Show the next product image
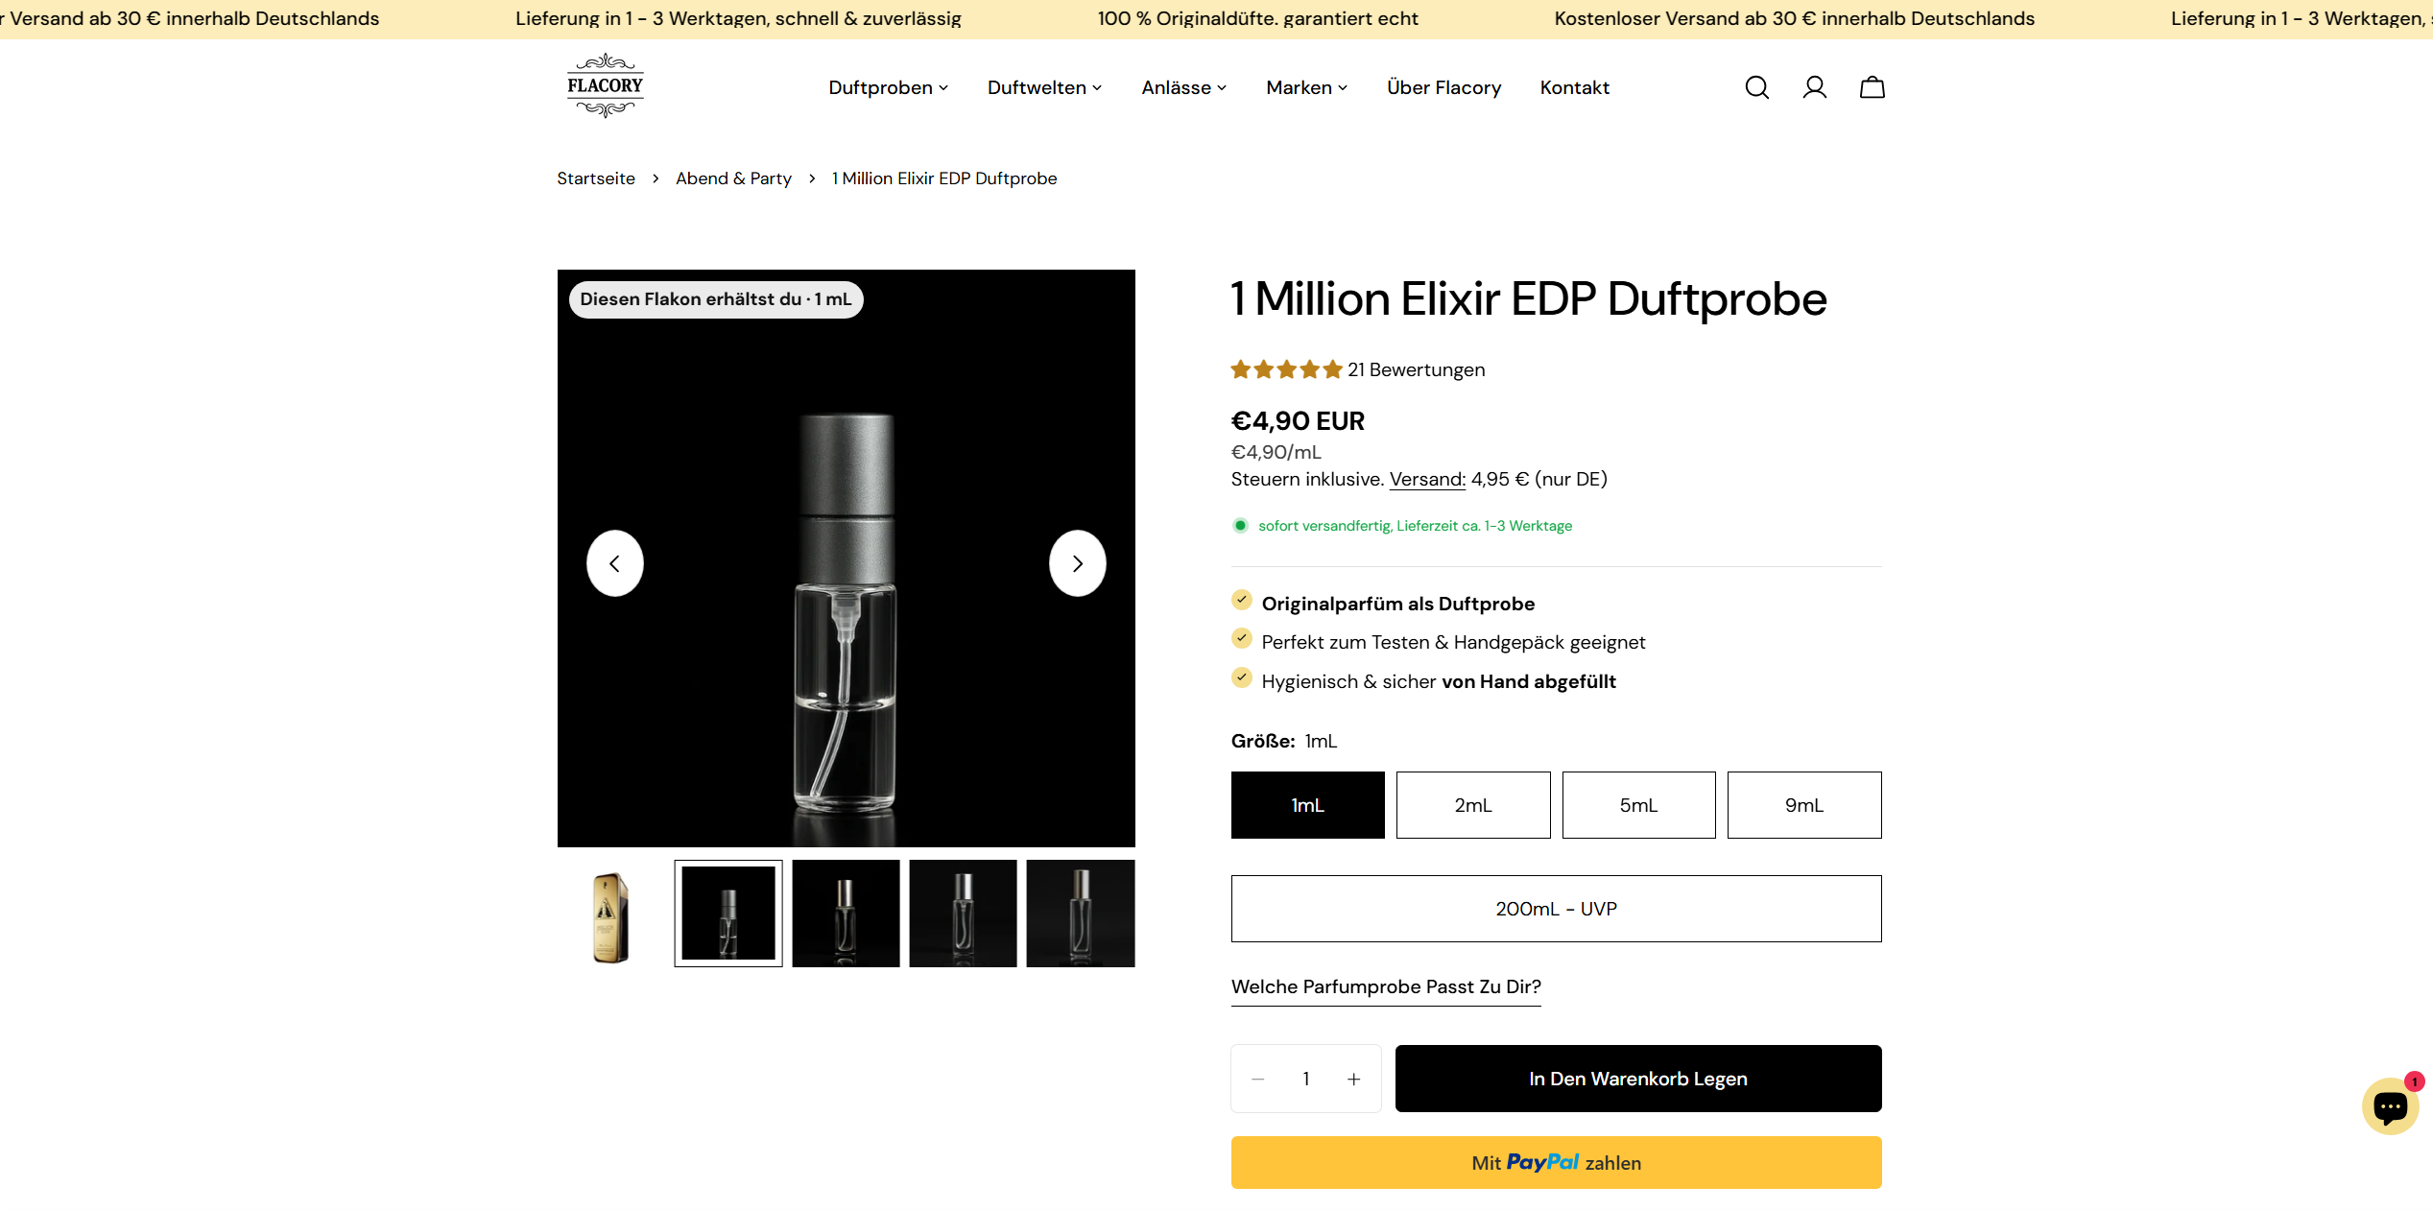2433x1211 pixels. 1077,563
